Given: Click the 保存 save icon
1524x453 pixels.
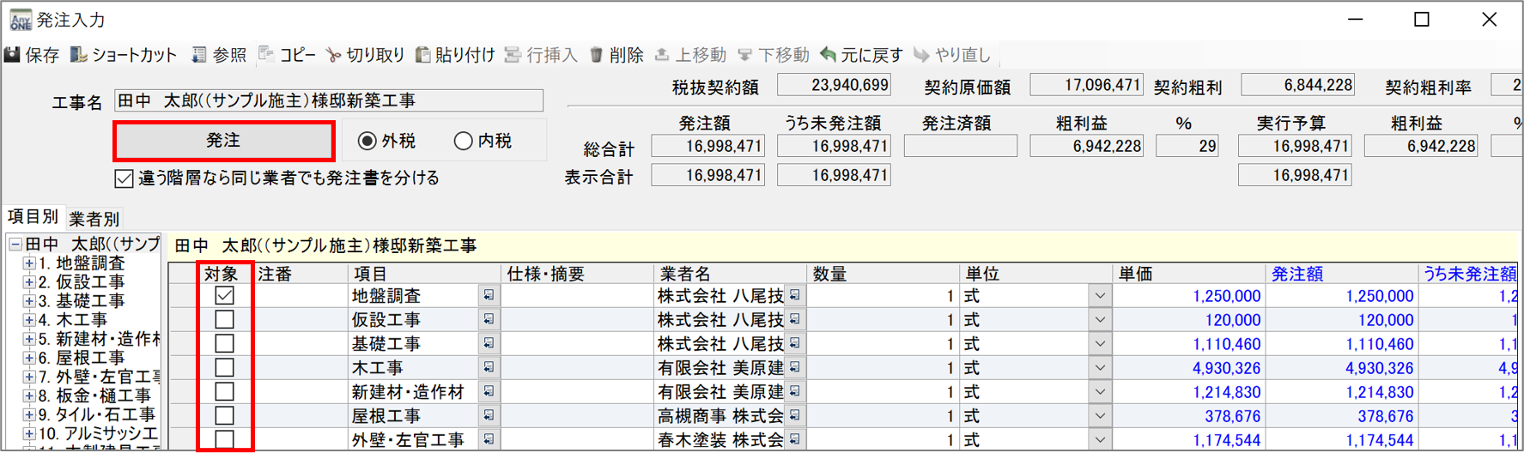Looking at the screenshot, I should tap(13, 55).
